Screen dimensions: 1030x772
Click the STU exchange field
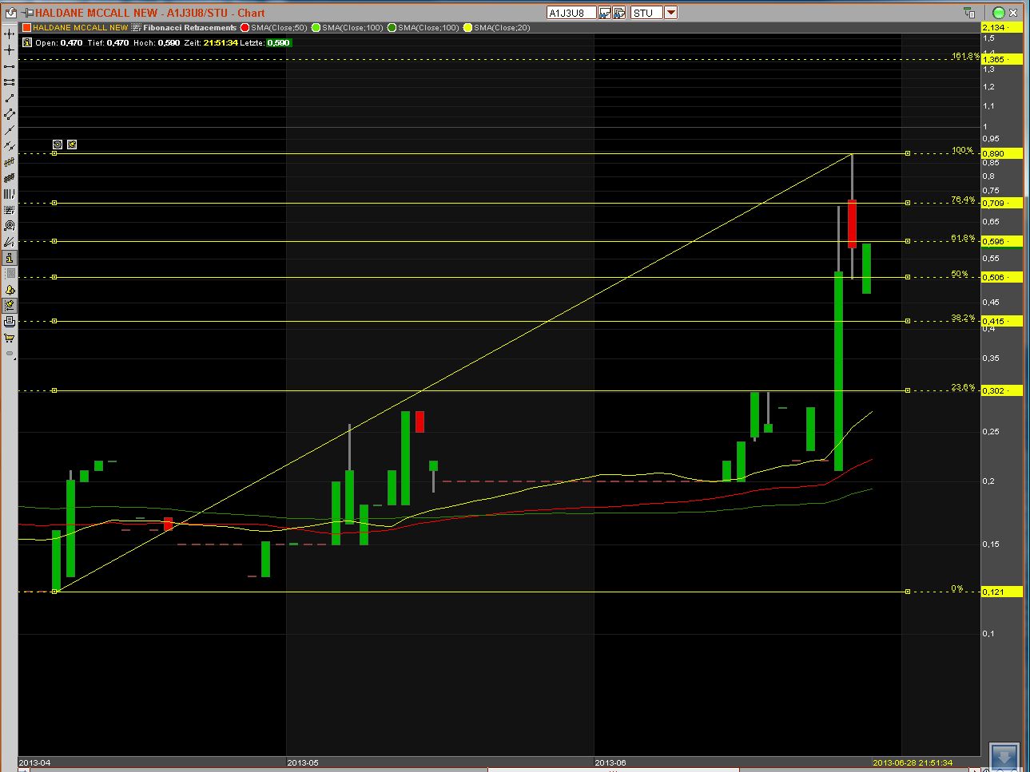point(646,13)
